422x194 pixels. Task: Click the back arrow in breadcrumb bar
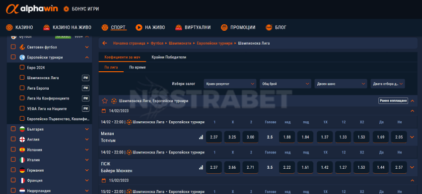(105, 43)
